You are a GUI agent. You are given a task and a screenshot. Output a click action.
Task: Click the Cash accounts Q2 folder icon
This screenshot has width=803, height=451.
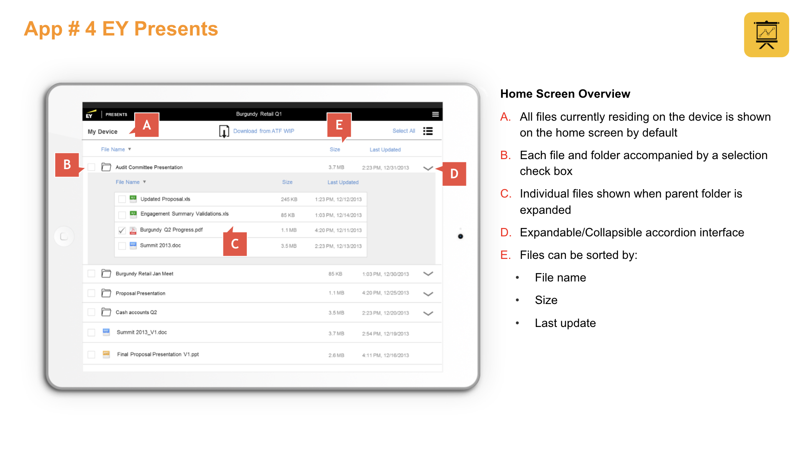pyautogui.click(x=106, y=312)
